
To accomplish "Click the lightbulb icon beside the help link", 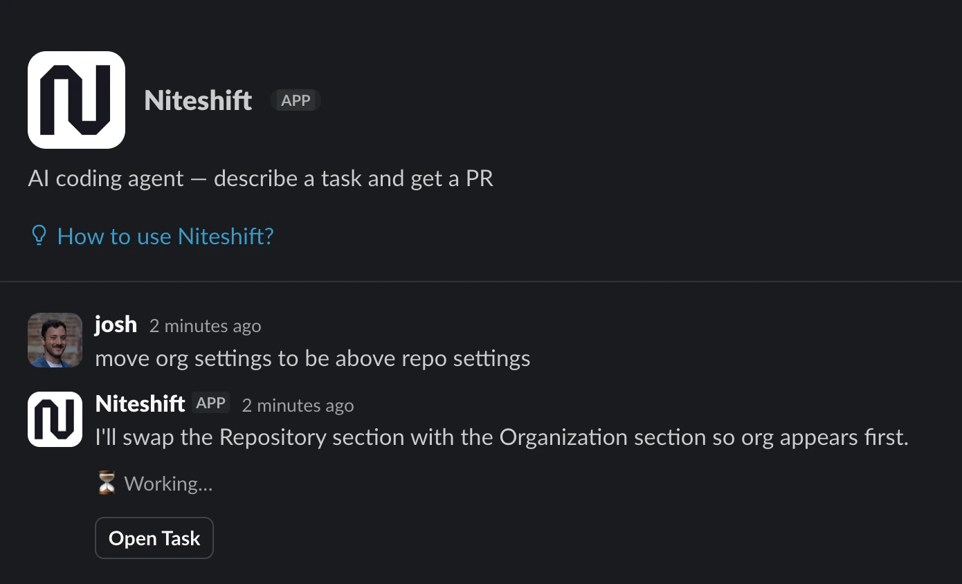I will [39, 236].
